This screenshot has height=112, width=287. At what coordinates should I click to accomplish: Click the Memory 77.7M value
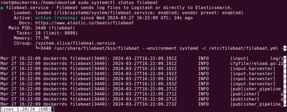42,38
